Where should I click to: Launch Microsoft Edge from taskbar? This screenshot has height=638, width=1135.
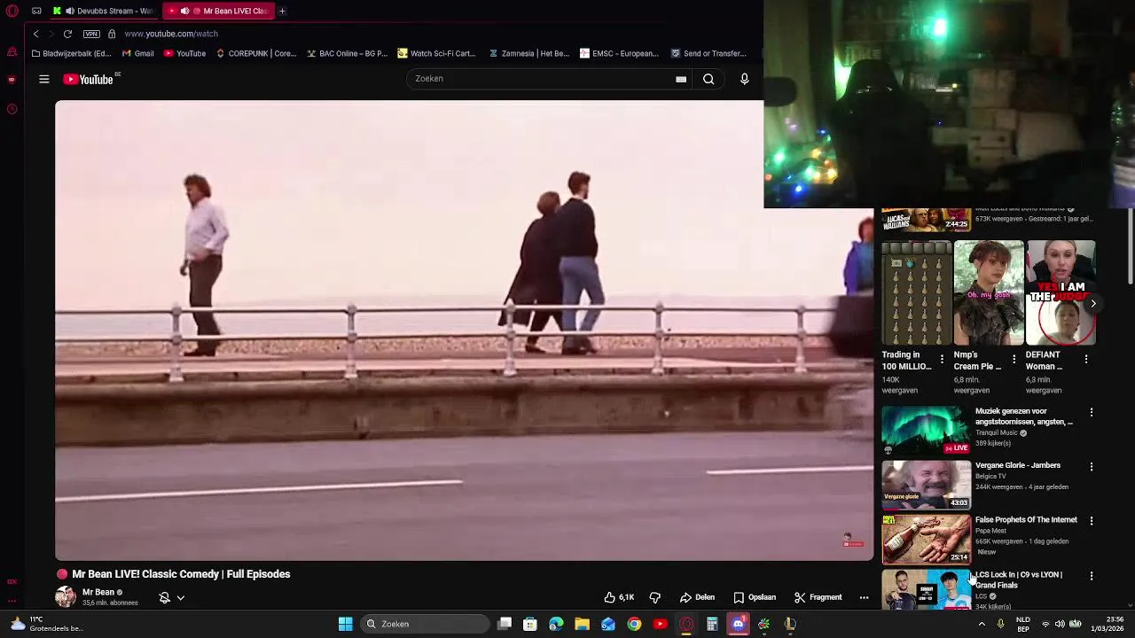pos(556,624)
